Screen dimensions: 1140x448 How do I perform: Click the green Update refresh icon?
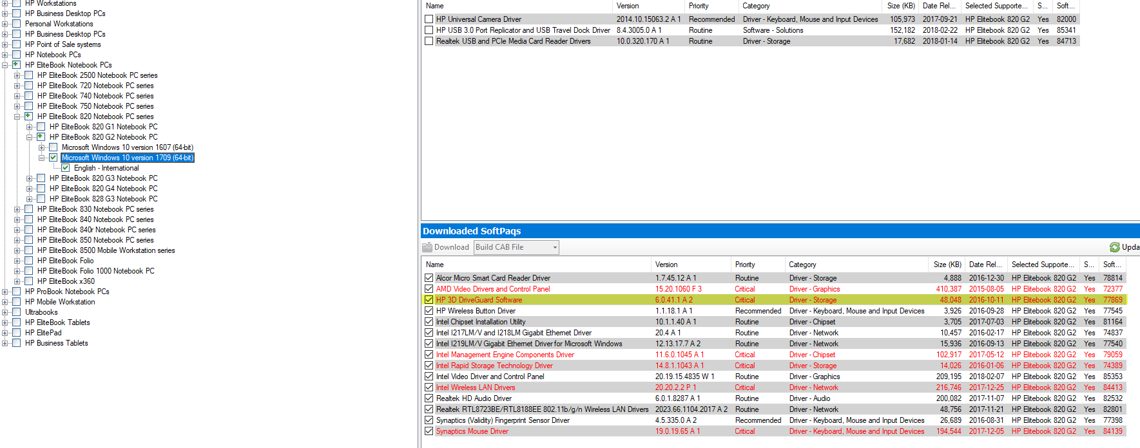click(x=1114, y=247)
